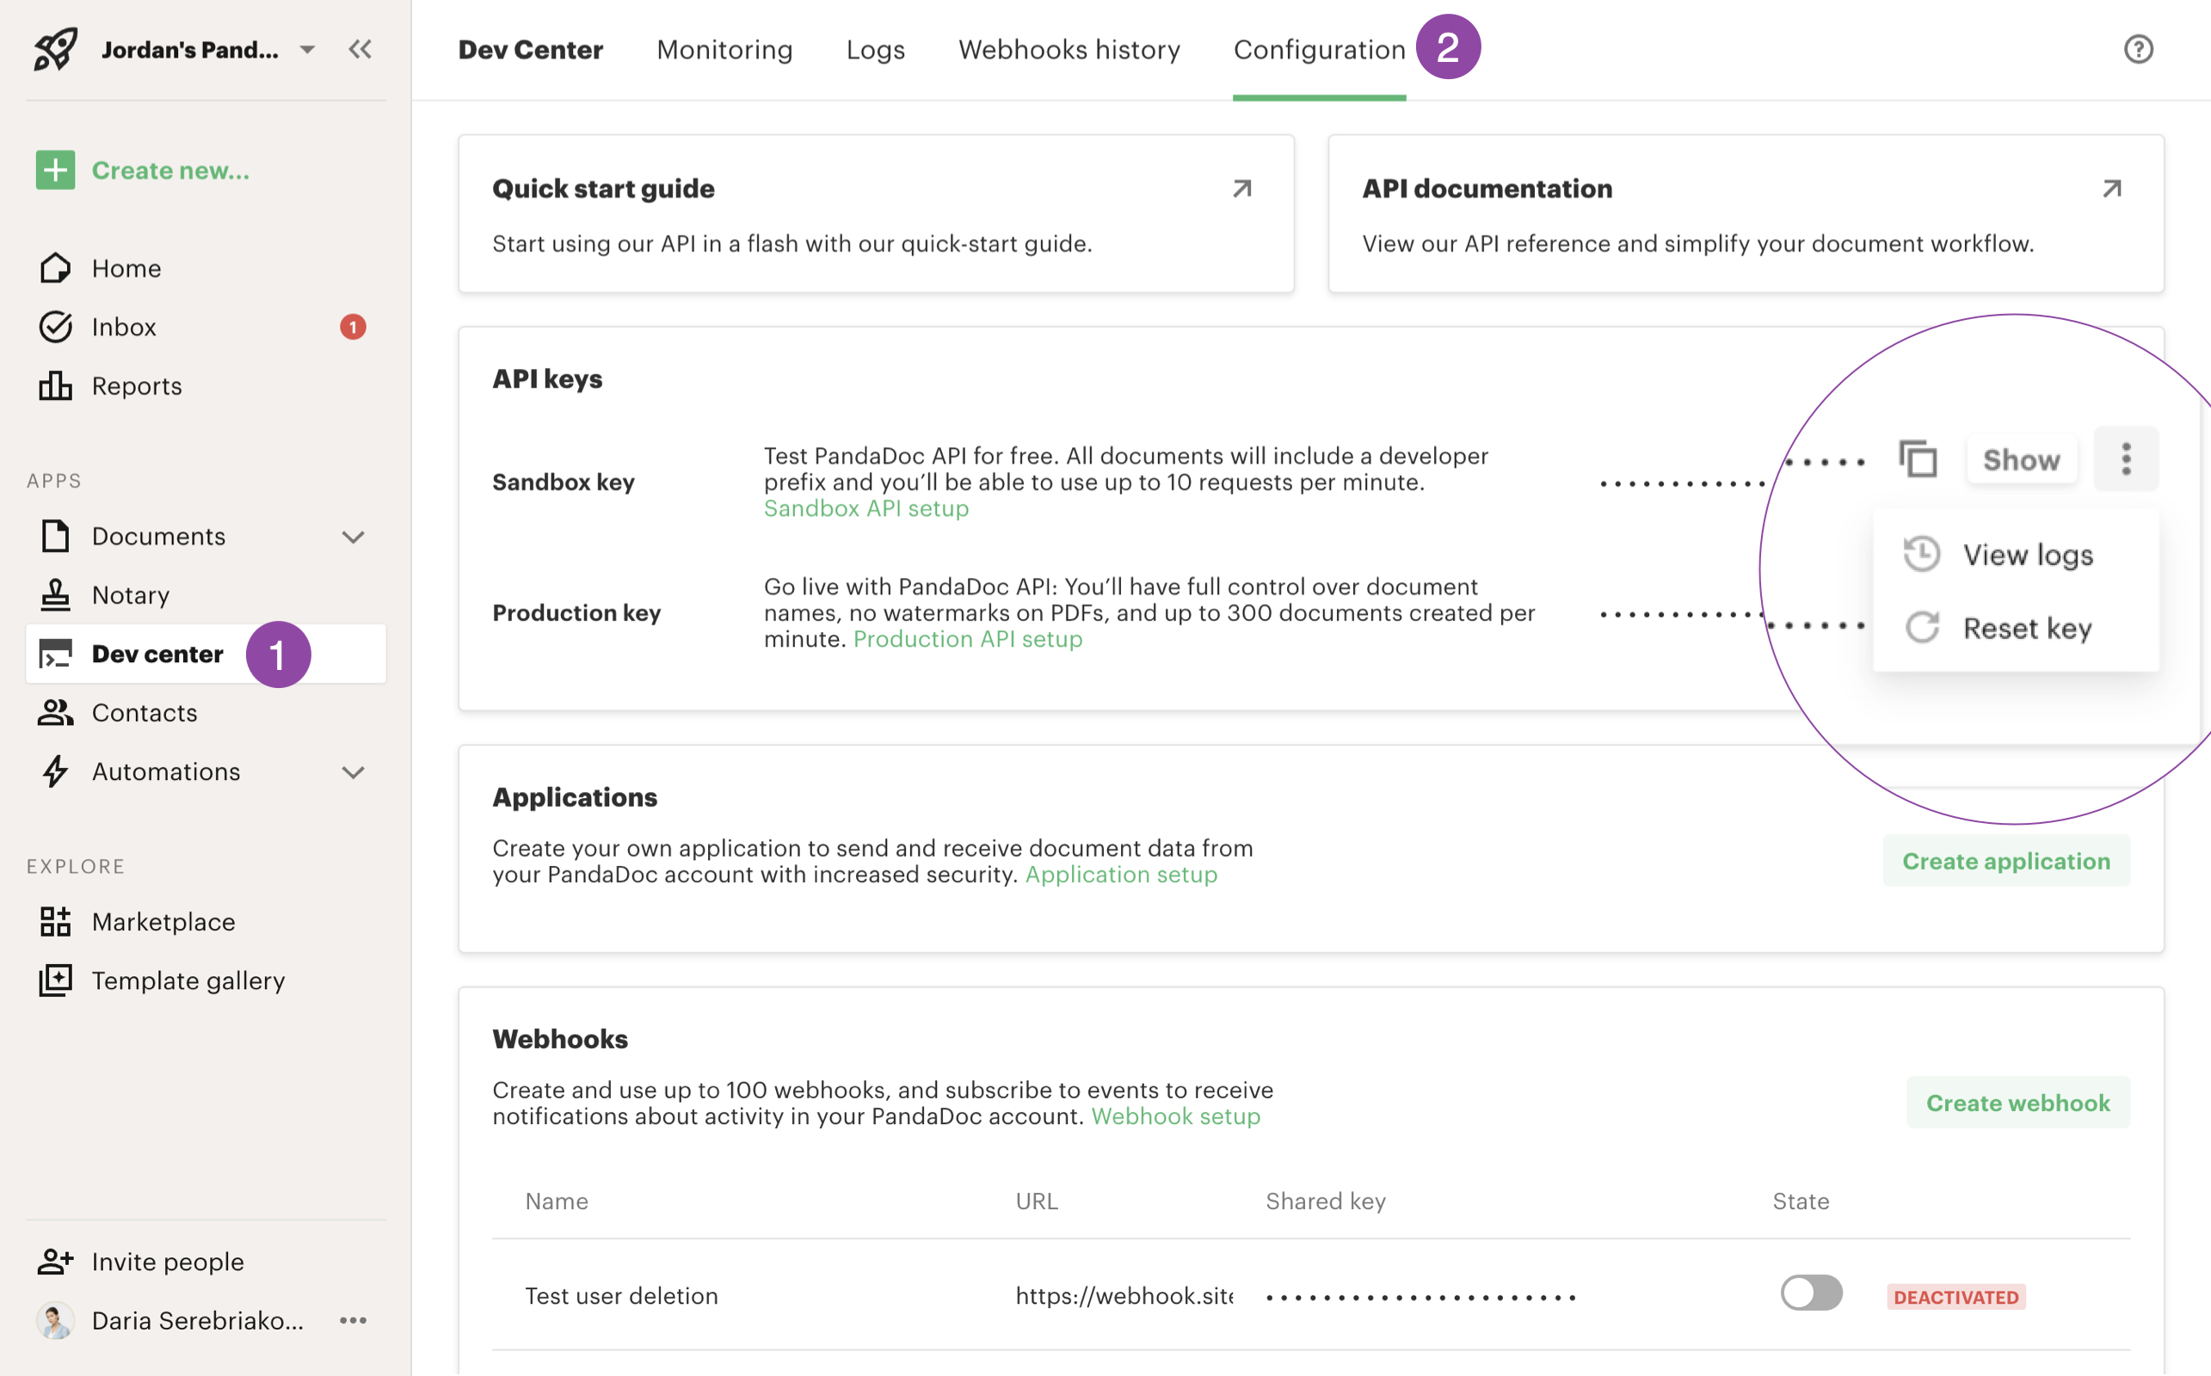The image size is (2211, 1376).
Task: Click the three dots next to Daria Serebriako
Action: click(354, 1319)
